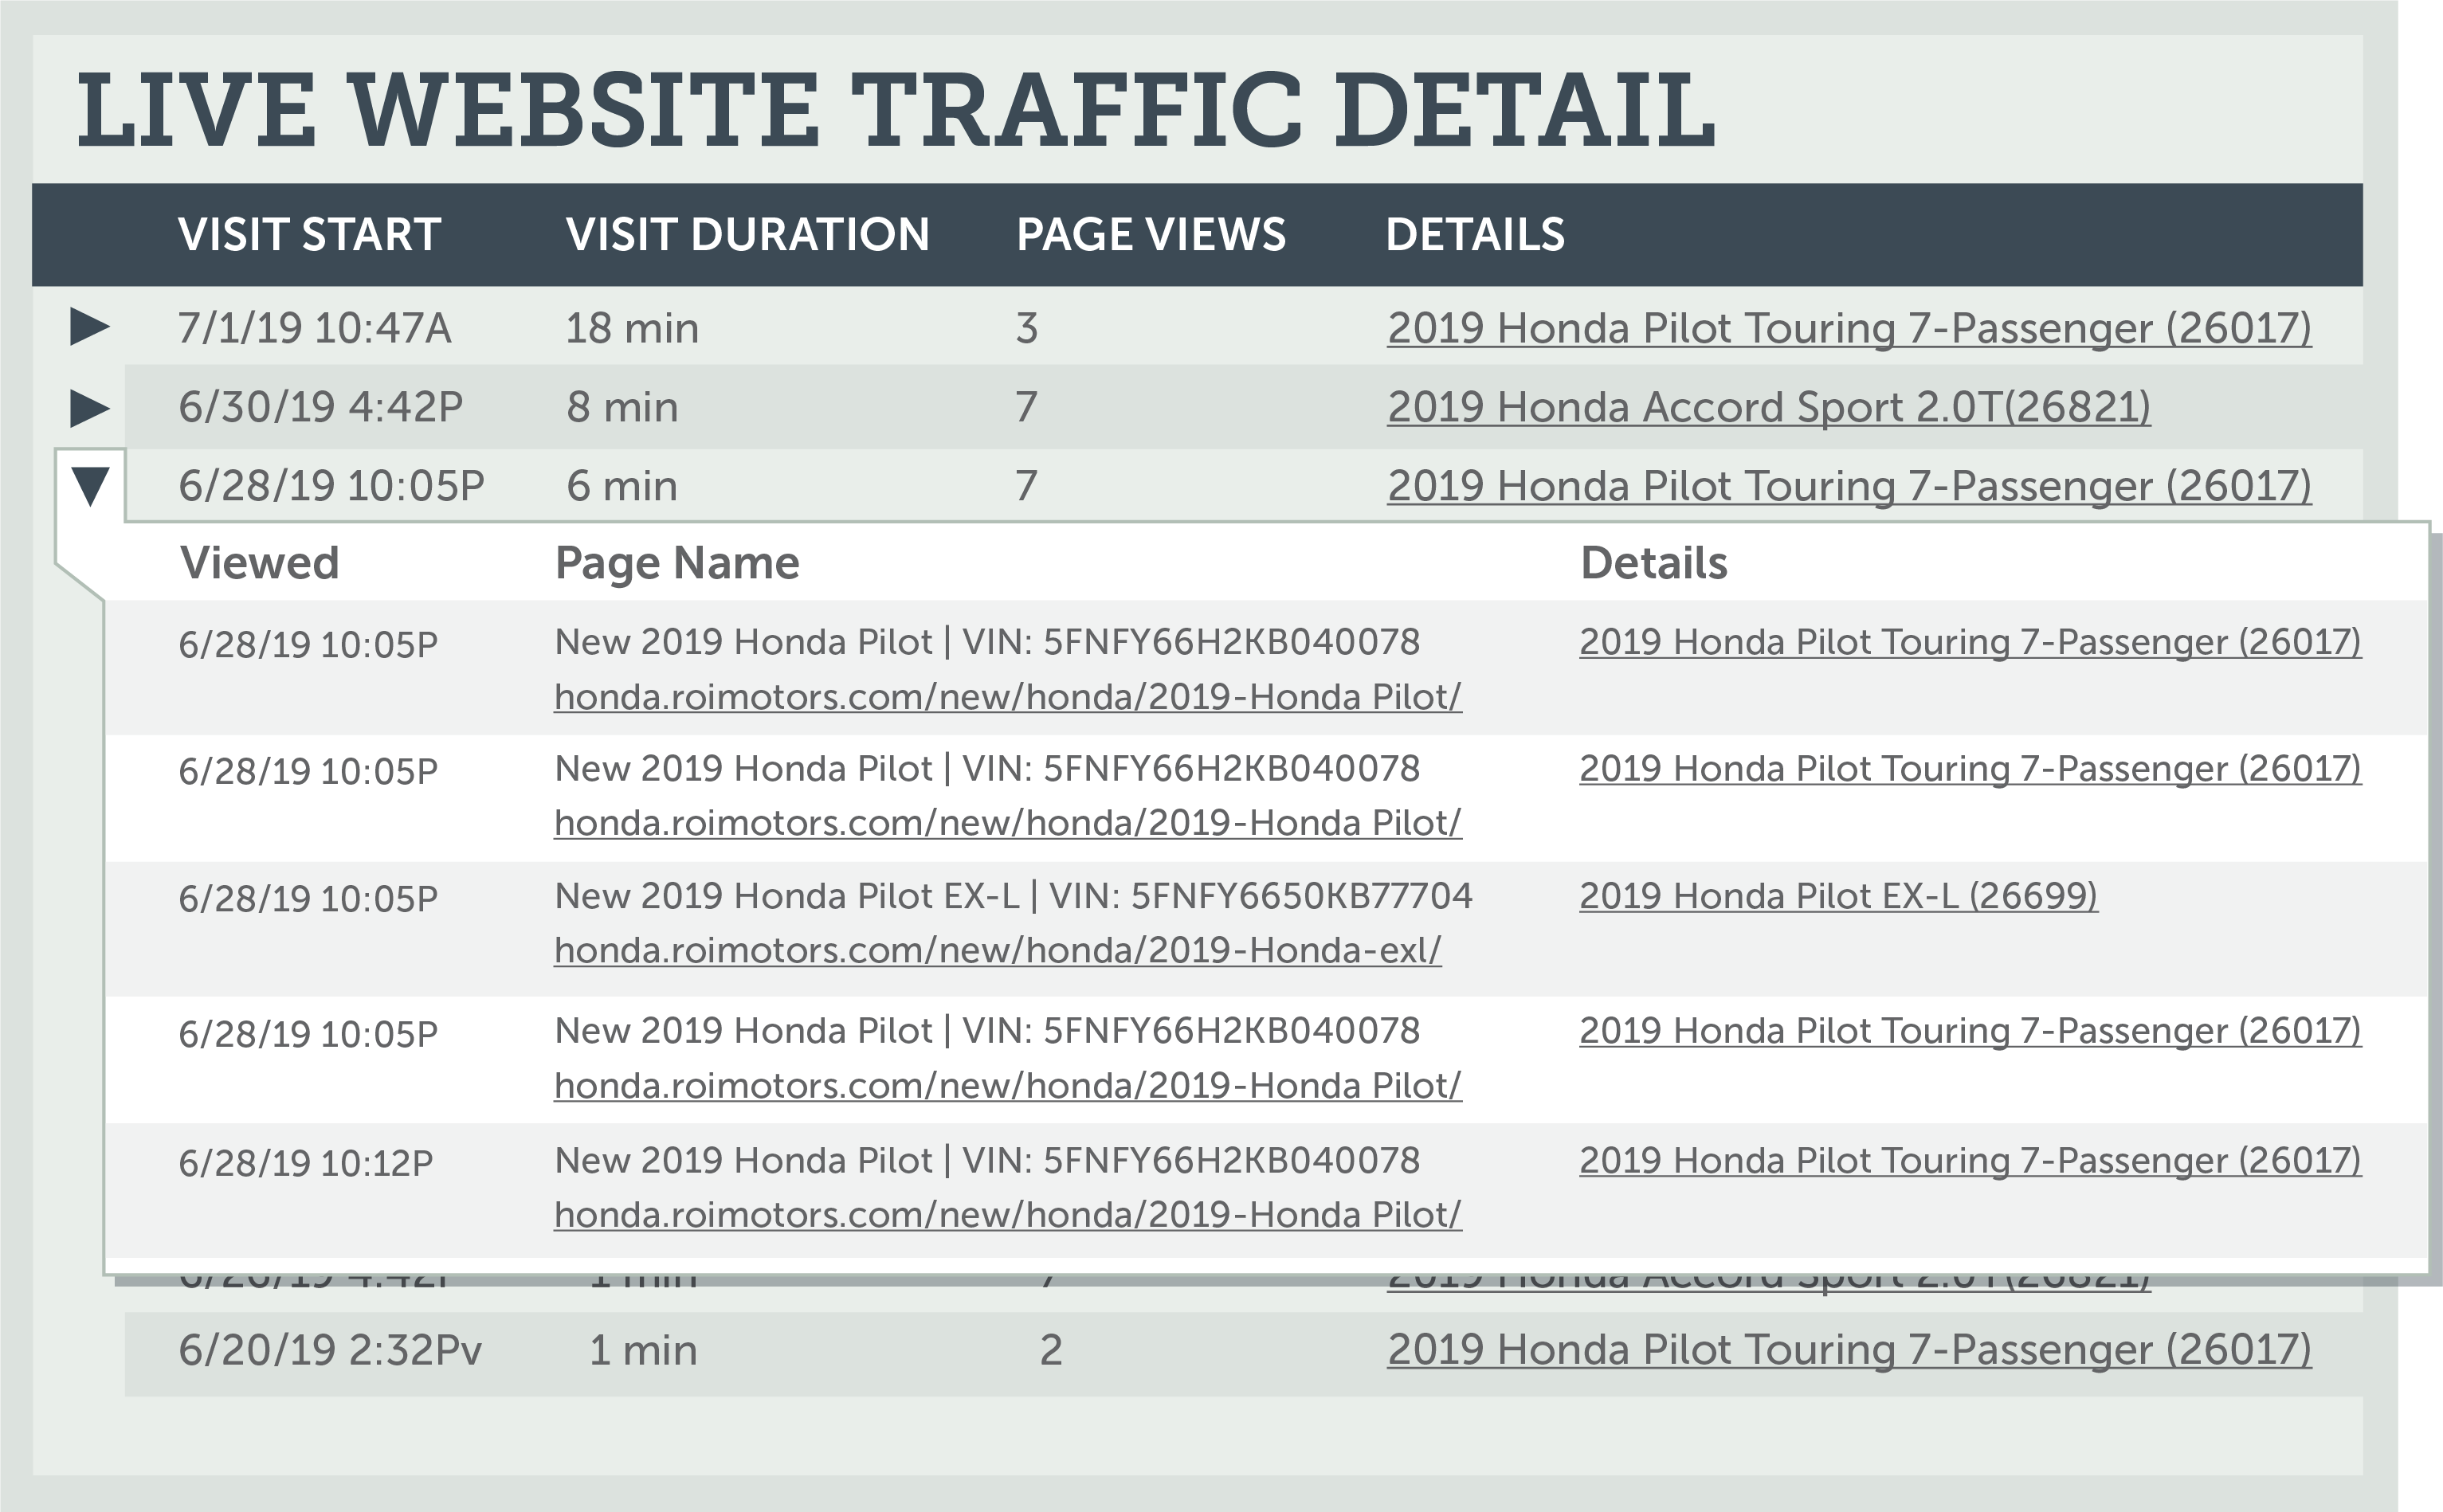Click the Visit Duration column header
2443x1512 pixels.
click(x=747, y=235)
